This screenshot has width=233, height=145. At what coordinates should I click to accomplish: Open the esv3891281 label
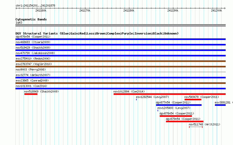[223, 102]
